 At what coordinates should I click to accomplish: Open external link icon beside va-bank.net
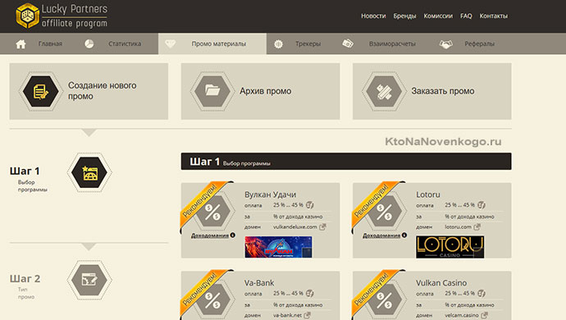tap(307, 315)
